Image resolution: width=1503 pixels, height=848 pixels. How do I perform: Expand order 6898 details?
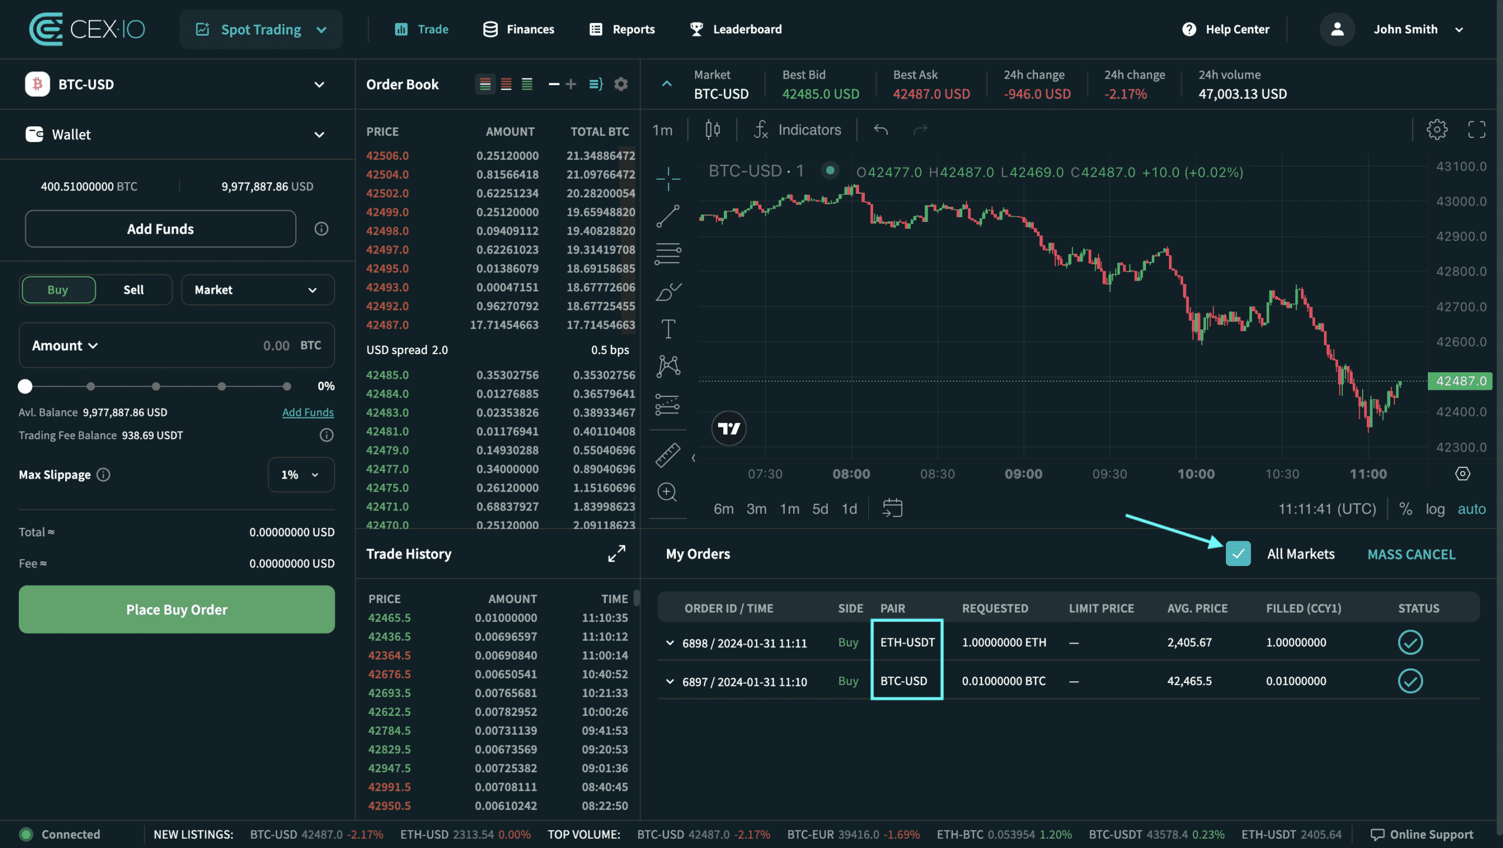(670, 643)
